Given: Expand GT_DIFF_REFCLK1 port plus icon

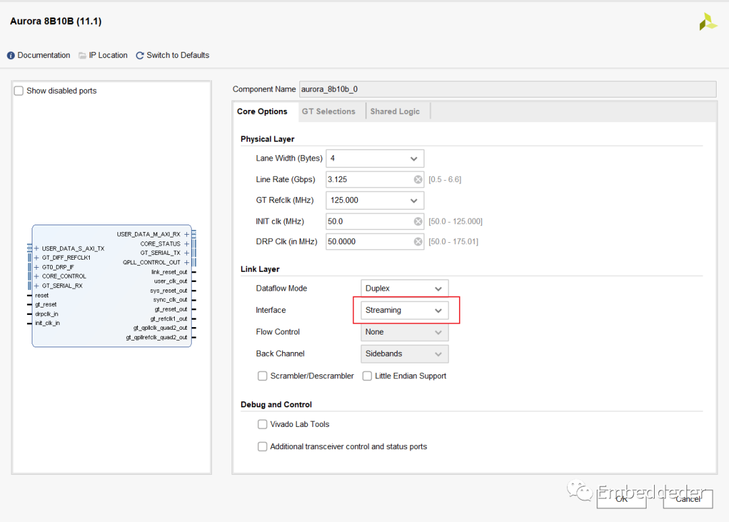Looking at the screenshot, I should pyautogui.click(x=36, y=258).
